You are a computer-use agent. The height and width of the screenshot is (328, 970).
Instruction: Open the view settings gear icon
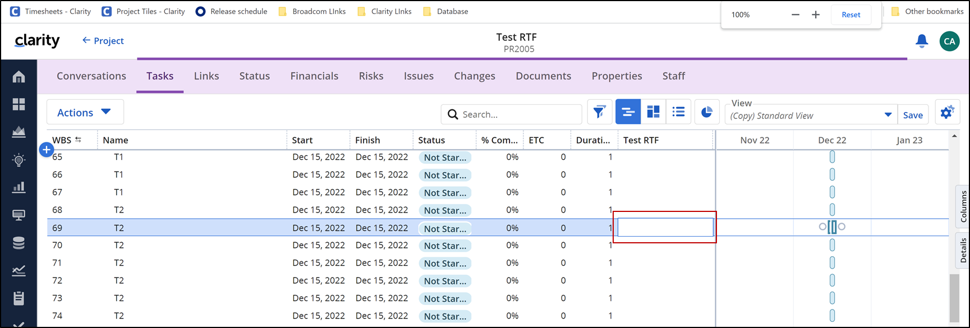[947, 113]
